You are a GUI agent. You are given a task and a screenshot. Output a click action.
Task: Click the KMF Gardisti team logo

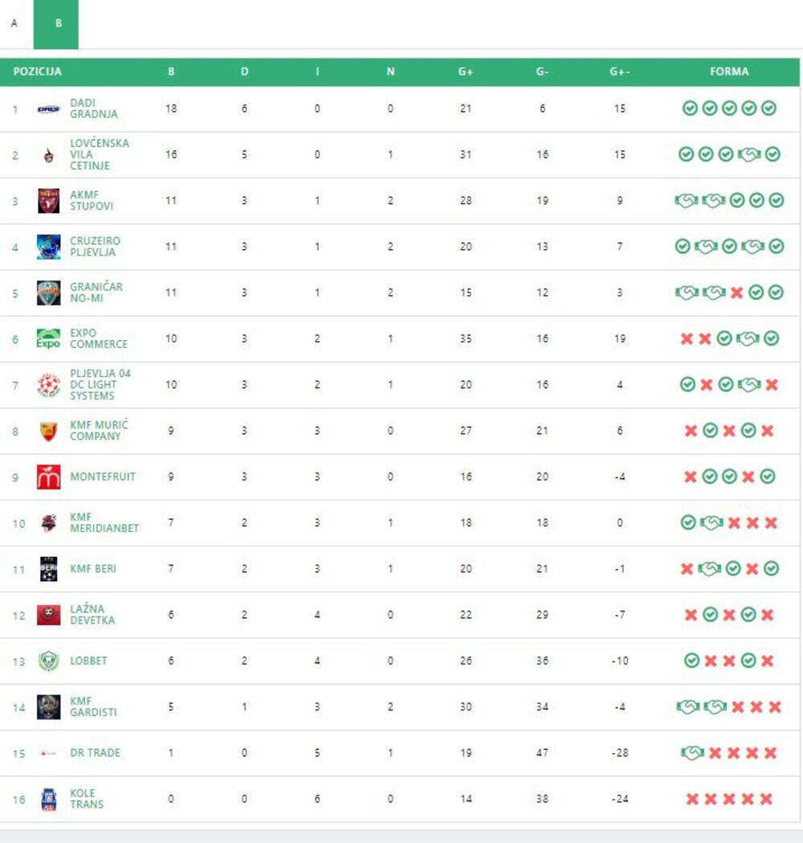(x=48, y=707)
